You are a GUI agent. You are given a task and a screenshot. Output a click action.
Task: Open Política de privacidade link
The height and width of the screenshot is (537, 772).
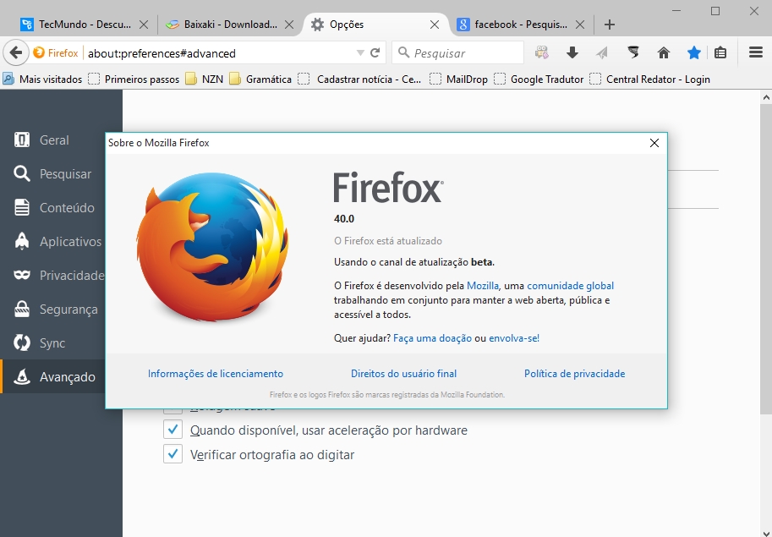pos(575,374)
